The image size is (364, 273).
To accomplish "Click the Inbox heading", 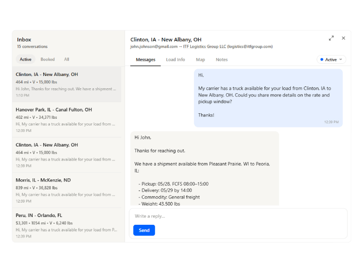I will tap(24, 40).
